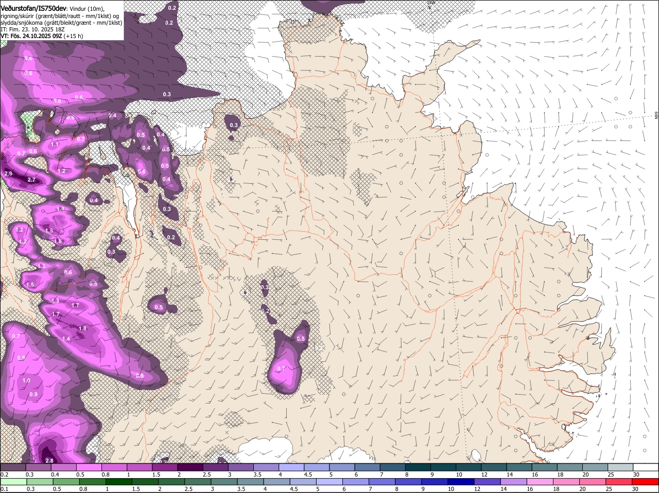
Task: Pick the light violet rain swatch 14 to 16
Action: 515,482
